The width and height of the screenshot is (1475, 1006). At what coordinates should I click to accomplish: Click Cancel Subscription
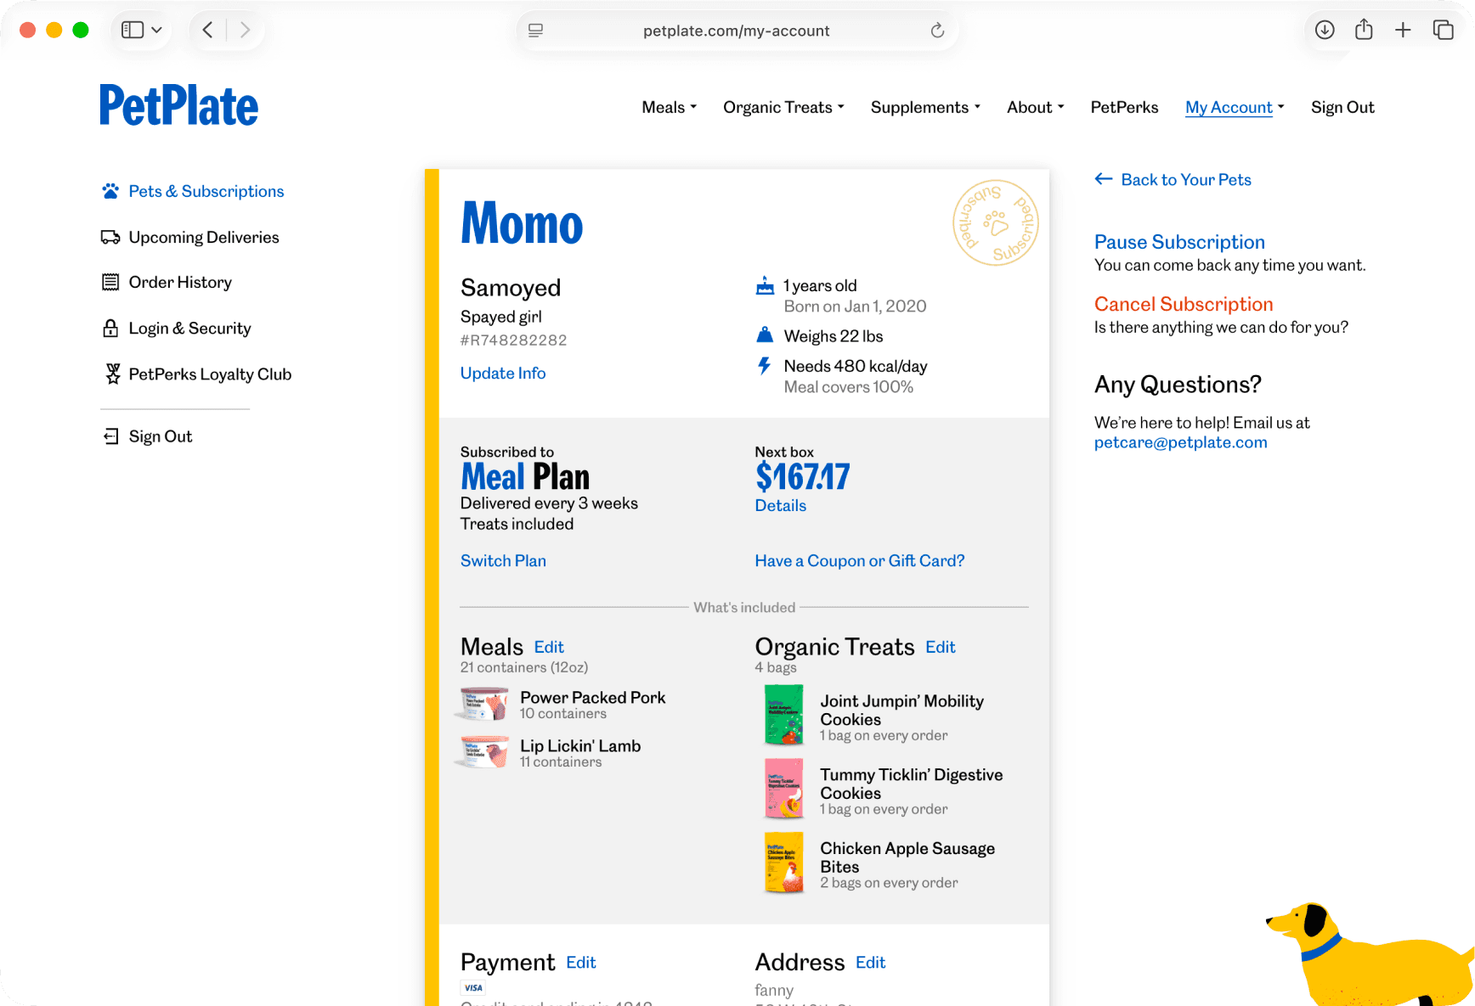pyautogui.click(x=1184, y=304)
